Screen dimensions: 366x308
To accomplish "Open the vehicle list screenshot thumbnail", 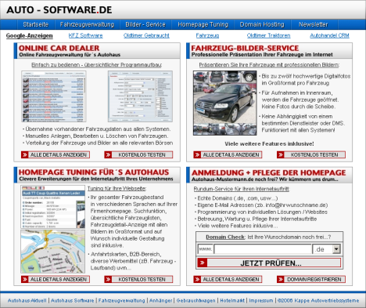I will [x=54, y=96].
